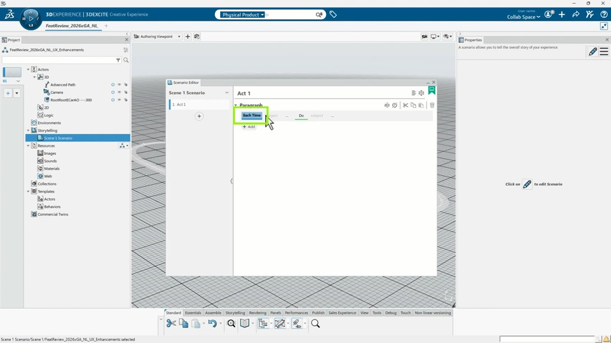Click camera capture icon next to Authoring Viewpoint

click(x=197, y=37)
